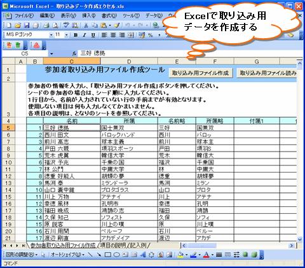The width and height of the screenshot is (305, 268).
Task: Toggle Underline formatting
Action: click(x=93, y=35)
